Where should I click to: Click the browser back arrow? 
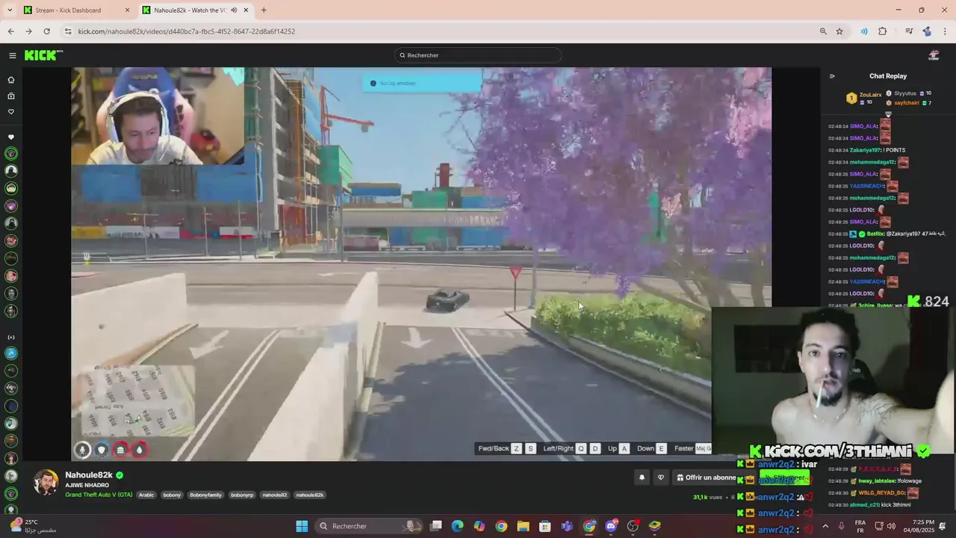tap(10, 31)
